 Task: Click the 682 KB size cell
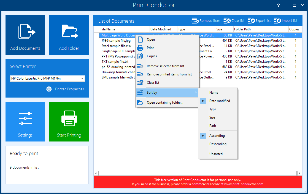point(227,67)
